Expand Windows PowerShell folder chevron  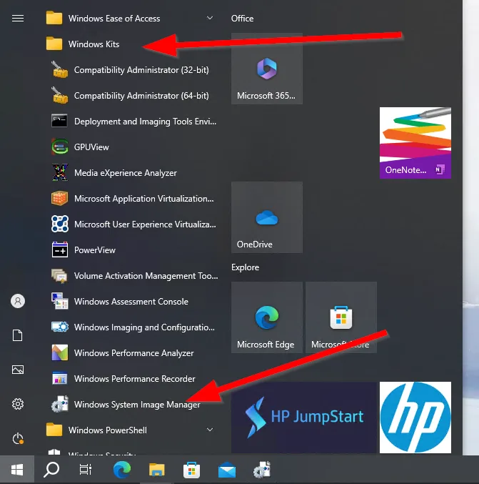pos(210,430)
